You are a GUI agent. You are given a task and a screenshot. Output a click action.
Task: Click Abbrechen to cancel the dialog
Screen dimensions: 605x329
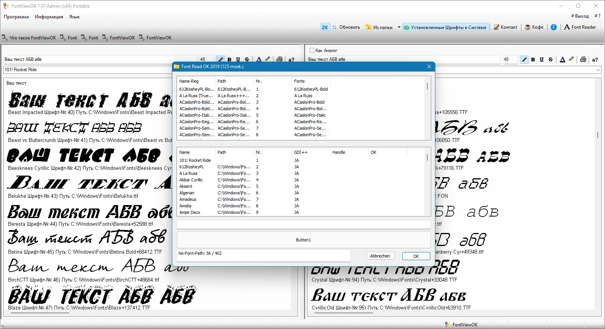(380, 256)
